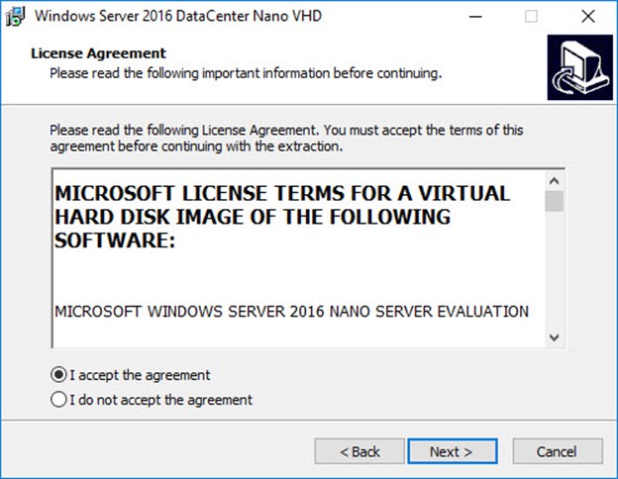Click the NANO SERVER EVALUATION text line
The width and height of the screenshot is (618, 479).
coord(291,312)
